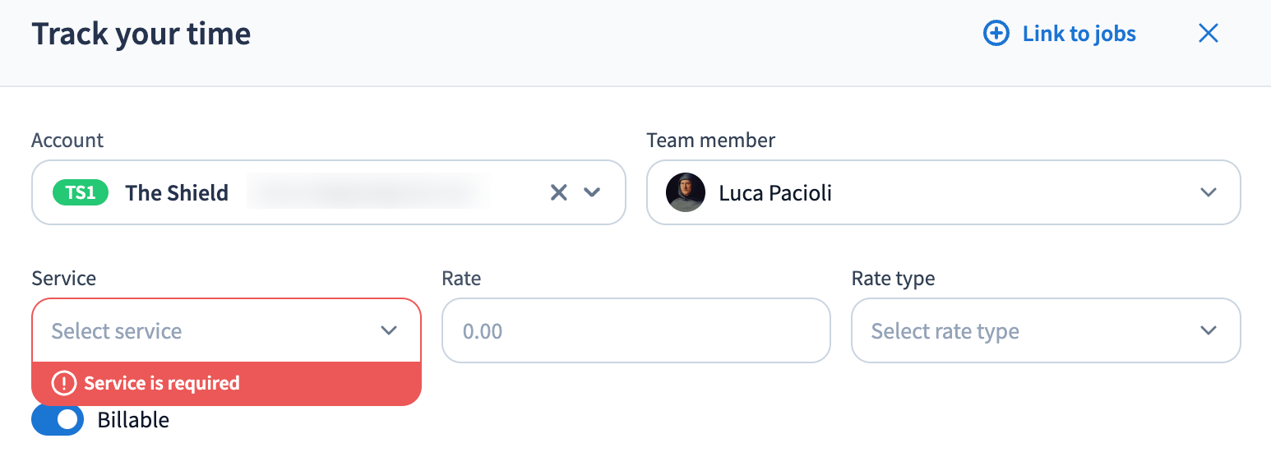Click the green TS1 account badge

point(81,192)
